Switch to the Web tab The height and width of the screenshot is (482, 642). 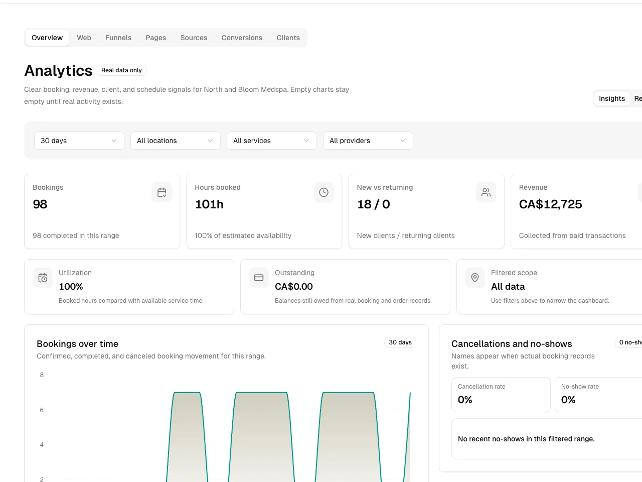point(84,38)
